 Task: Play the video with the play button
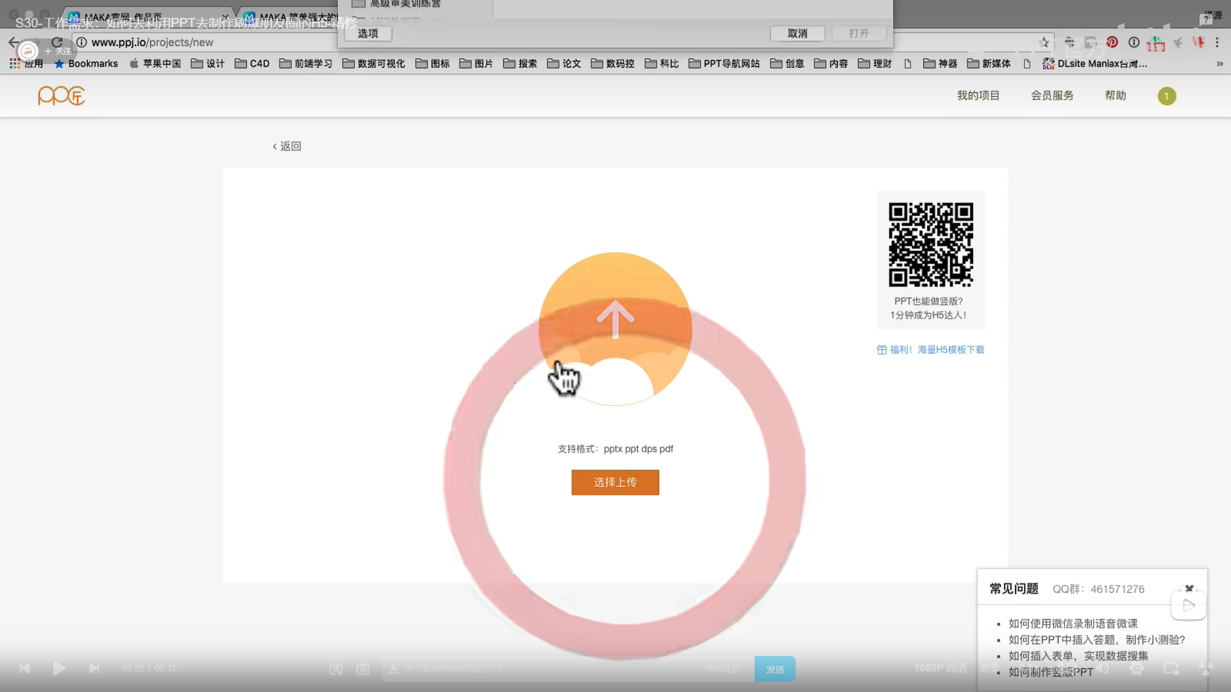coord(59,668)
